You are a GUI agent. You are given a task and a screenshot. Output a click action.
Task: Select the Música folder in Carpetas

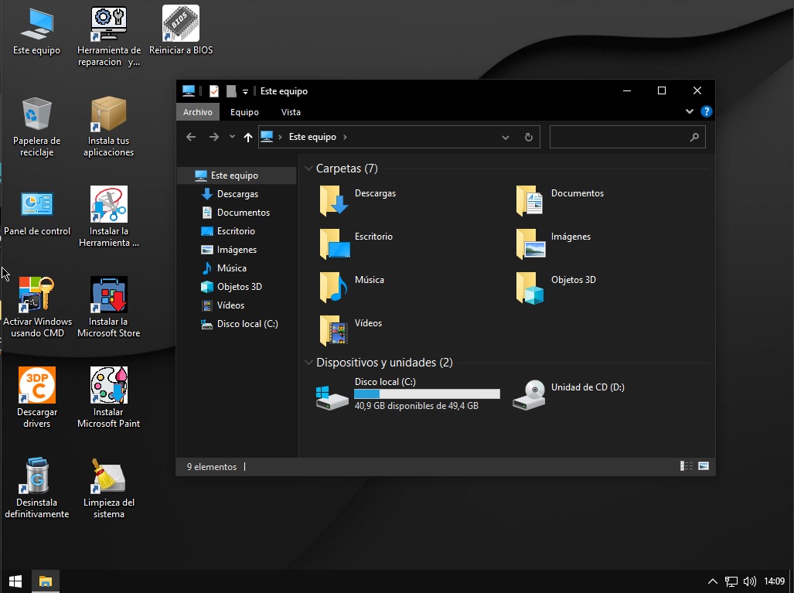click(x=352, y=287)
